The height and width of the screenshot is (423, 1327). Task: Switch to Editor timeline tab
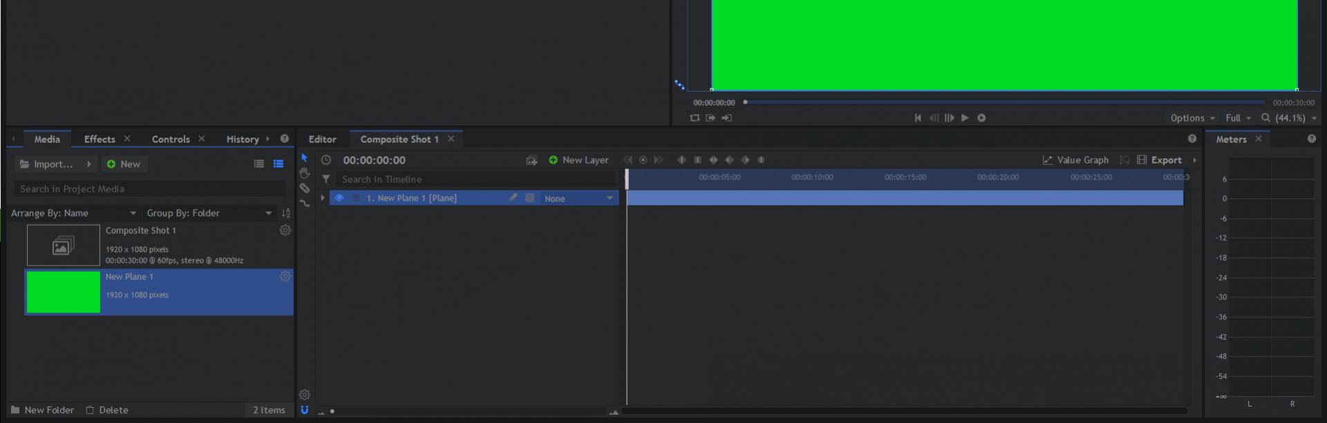coord(322,139)
